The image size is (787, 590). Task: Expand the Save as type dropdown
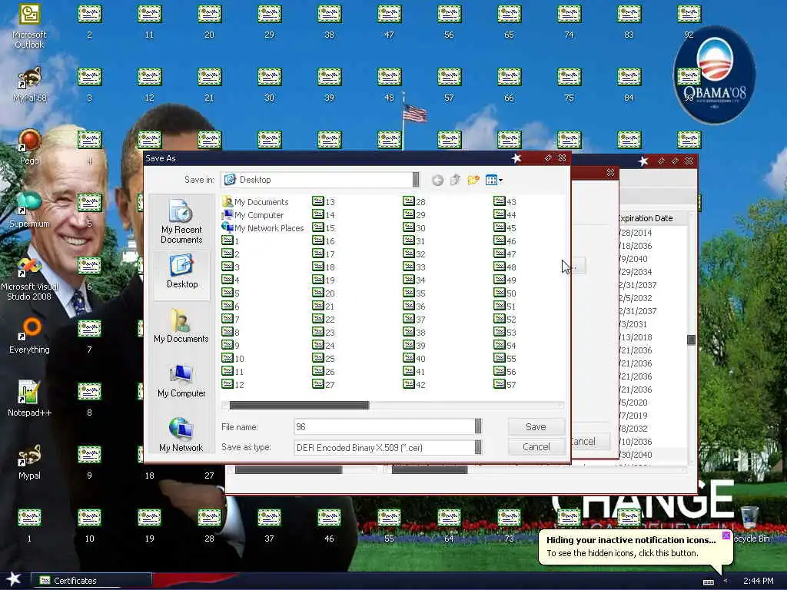478,447
